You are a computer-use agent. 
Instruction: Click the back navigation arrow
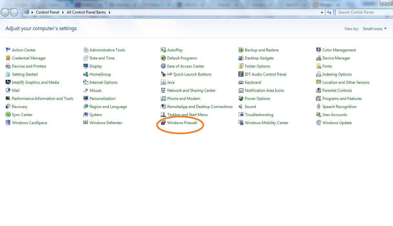[x=5, y=12]
